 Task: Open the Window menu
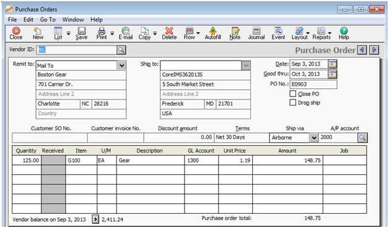click(73, 20)
